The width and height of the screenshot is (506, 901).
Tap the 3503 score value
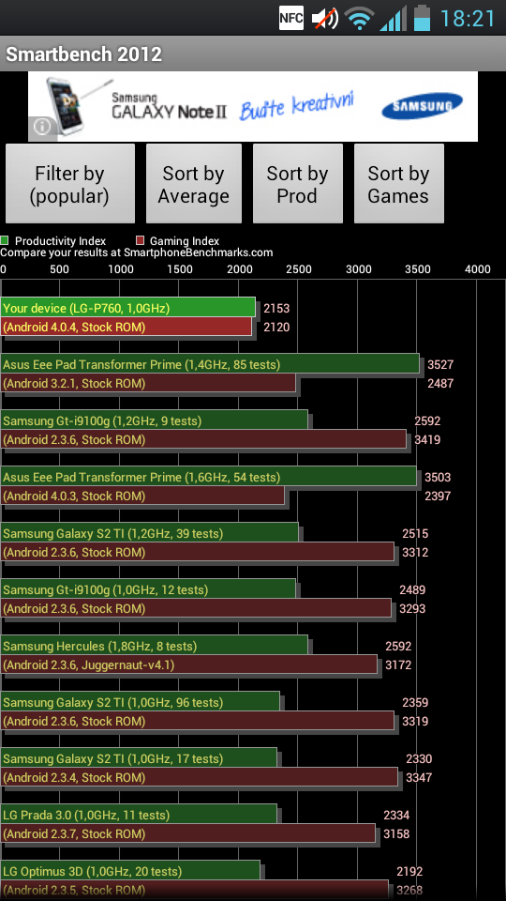point(438,477)
